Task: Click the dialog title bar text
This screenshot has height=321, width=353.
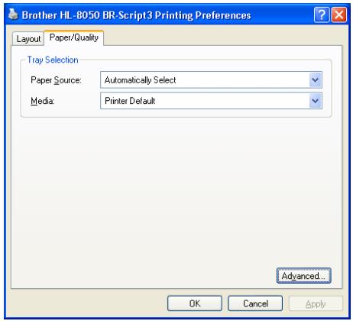Action: click(x=136, y=15)
